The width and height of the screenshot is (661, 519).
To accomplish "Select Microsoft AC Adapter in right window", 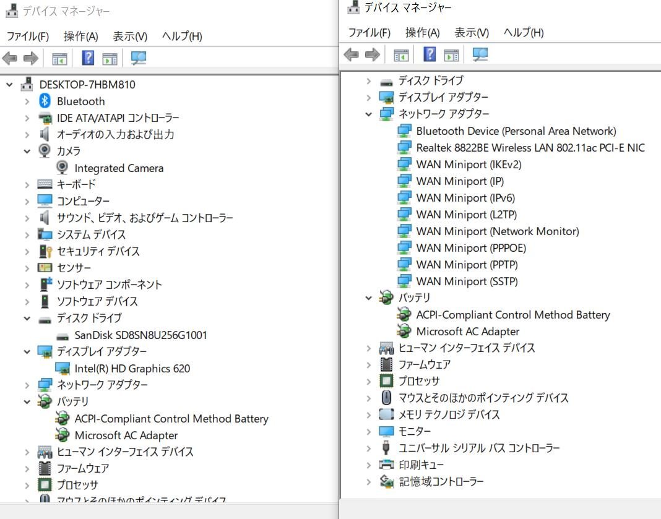I will point(467,332).
